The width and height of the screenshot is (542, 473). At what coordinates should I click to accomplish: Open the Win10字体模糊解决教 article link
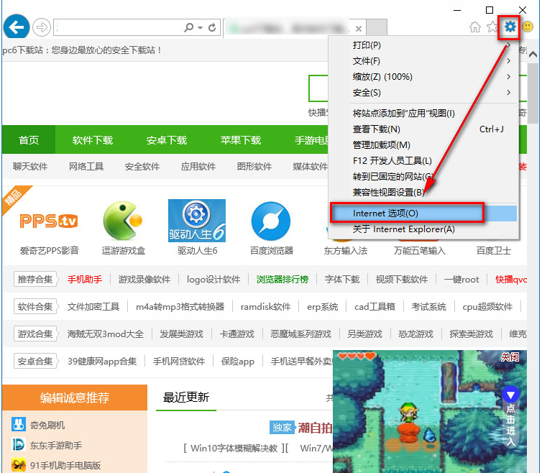234,449
